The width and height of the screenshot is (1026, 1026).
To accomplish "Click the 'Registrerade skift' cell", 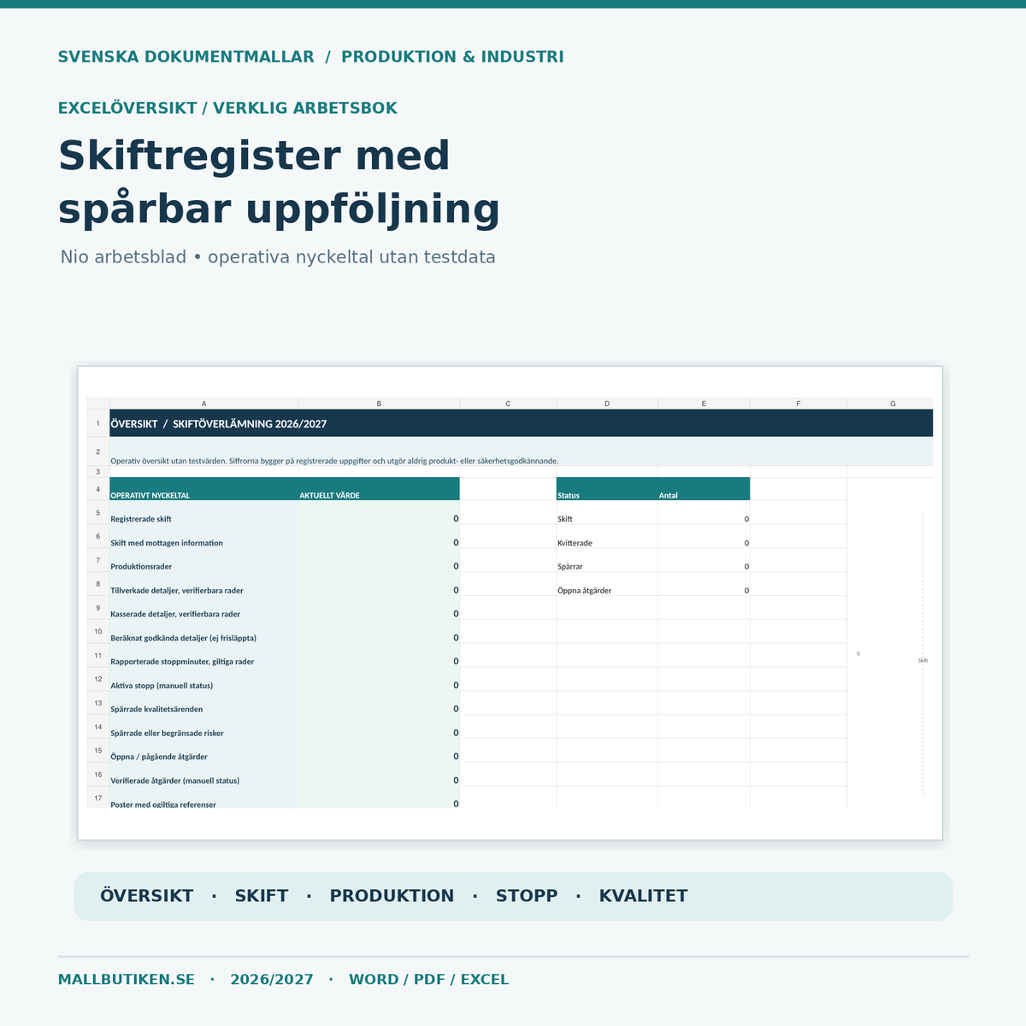I will point(204,513).
